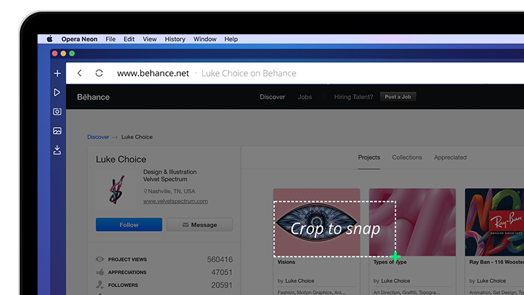Click Discover in the Behance navigation

[273, 97]
